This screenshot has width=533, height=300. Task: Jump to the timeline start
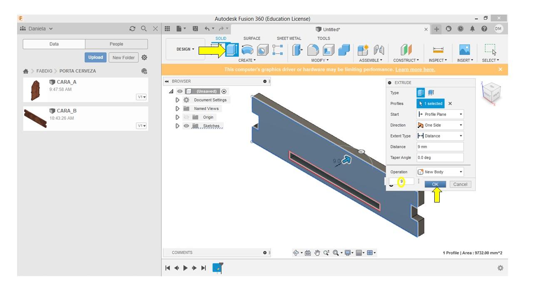pyautogui.click(x=168, y=268)
